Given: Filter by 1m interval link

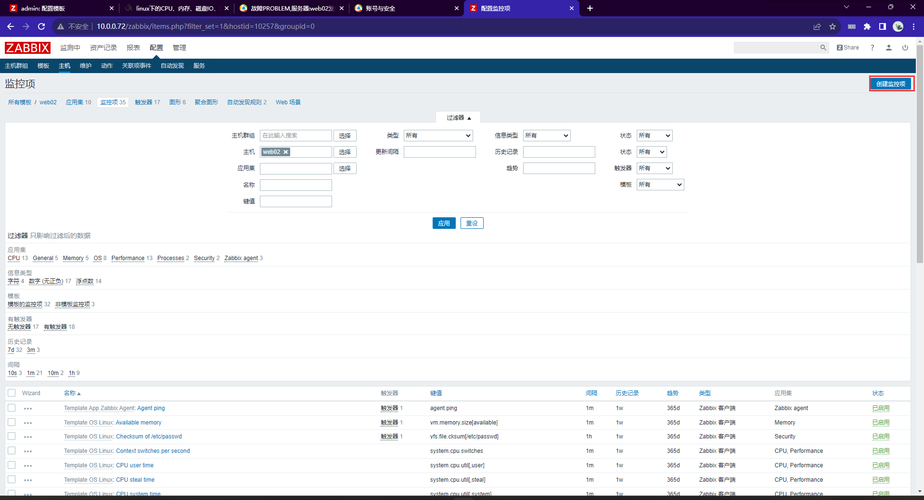Looking at the screenshot, I should [31, 373].
